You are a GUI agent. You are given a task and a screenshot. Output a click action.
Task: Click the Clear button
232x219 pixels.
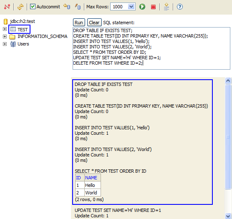coord(94,23)
